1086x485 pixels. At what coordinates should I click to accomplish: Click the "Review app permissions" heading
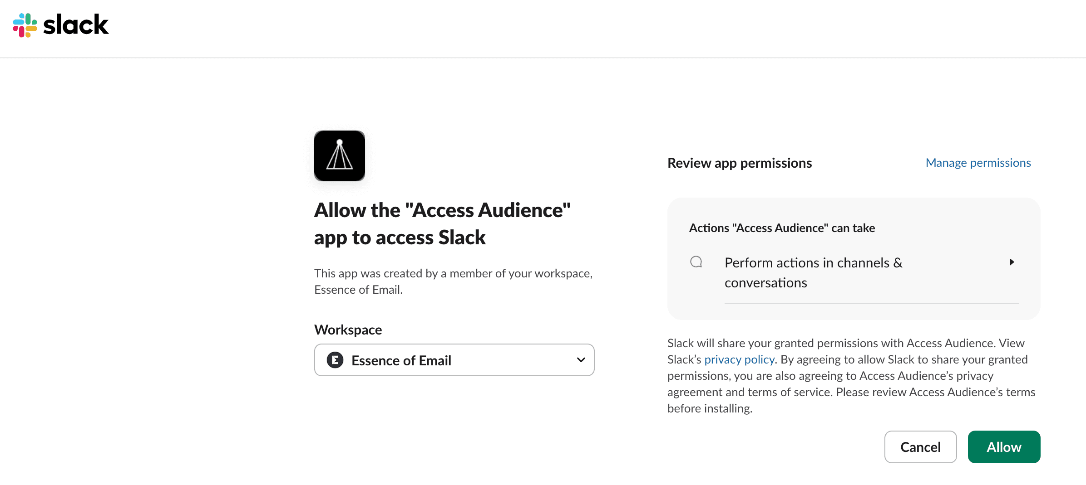click(x=739, y=163)
